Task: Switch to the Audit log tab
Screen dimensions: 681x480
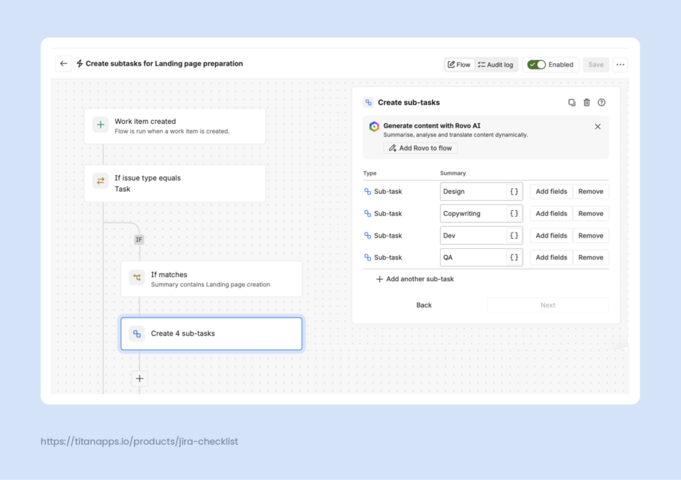Action: click(x=495, y=65)
